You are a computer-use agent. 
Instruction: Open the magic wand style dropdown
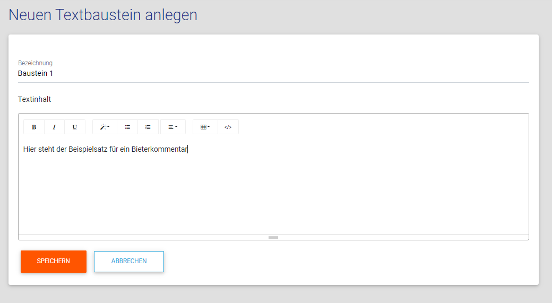(x=105, y=127)
